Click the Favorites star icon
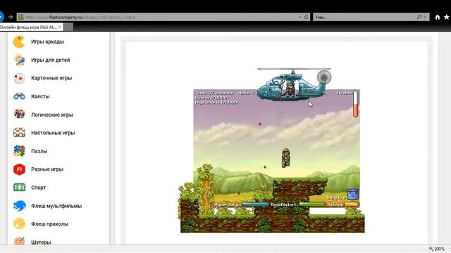This screenshot has width=451, height=253. (447, 17)
